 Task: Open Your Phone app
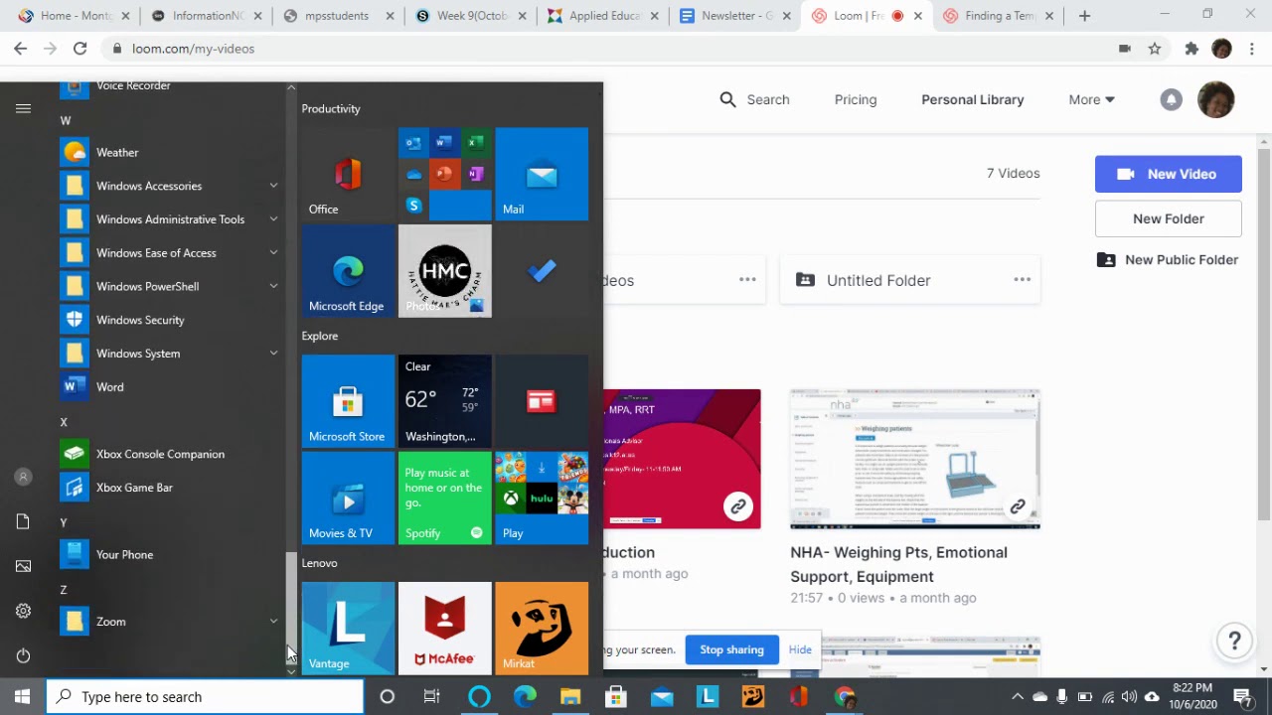[x=169, y=554]
